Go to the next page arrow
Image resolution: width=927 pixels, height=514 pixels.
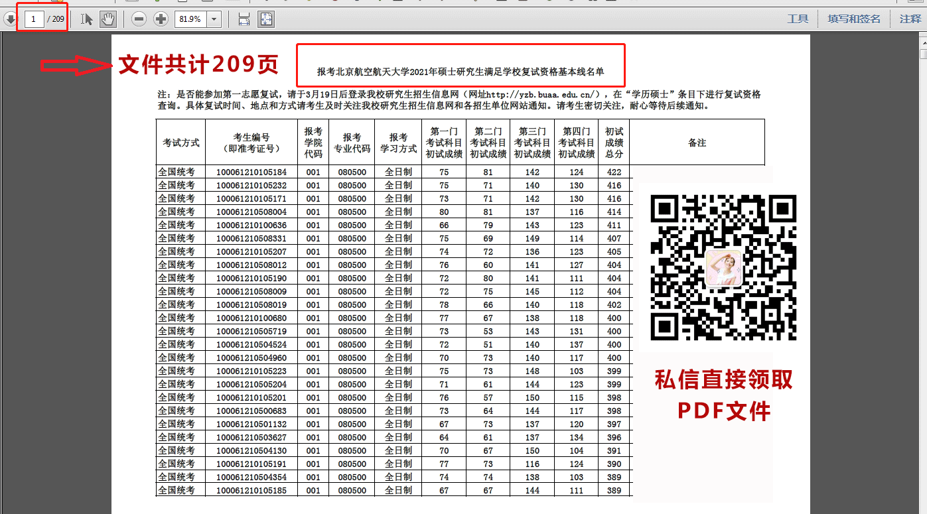tap(10, 19)
